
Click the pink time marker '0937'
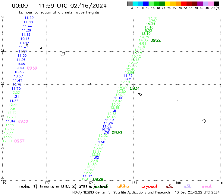click(x=19, y=141)
